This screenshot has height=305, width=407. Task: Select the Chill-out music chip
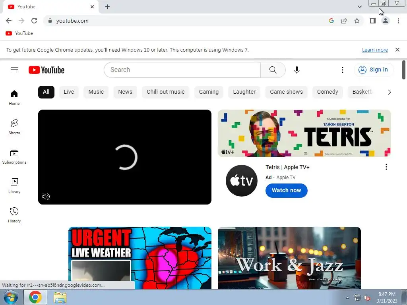pos(166,92)
